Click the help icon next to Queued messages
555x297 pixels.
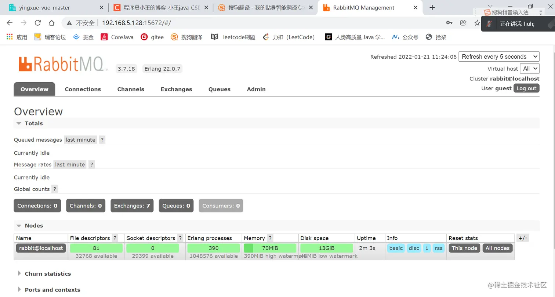click(x=102, y=140)
